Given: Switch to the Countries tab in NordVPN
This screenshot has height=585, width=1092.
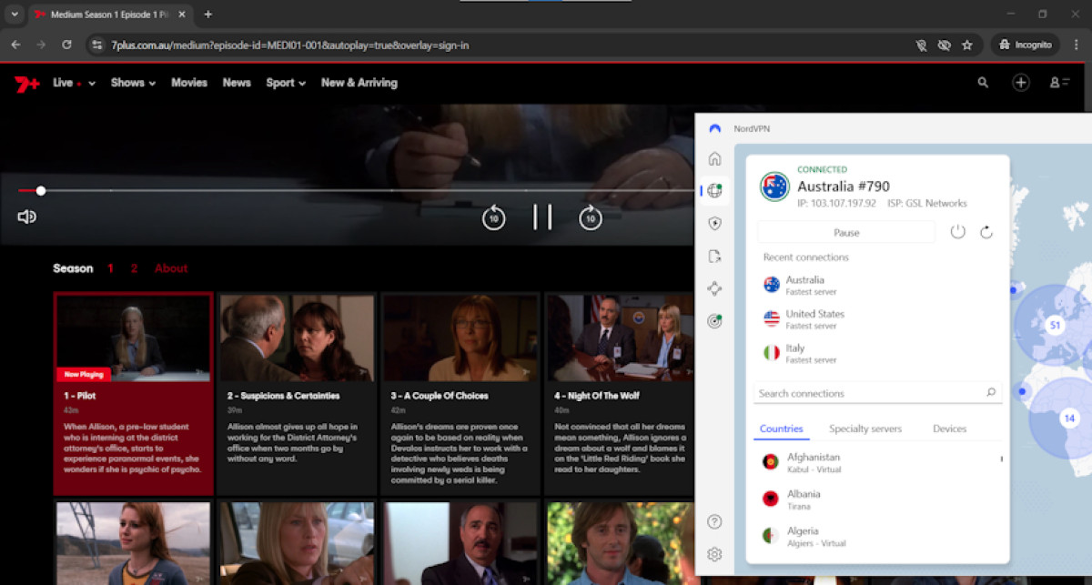Looking at the screenshot, I should click(782, 429).
